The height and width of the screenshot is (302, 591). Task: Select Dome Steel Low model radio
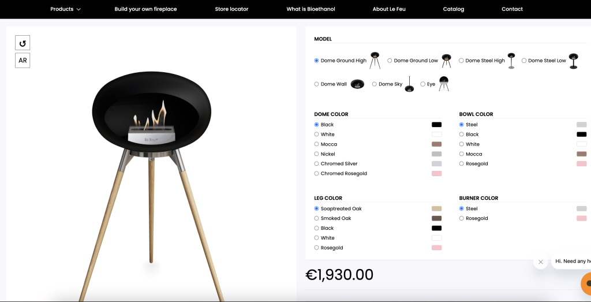point(524,60)
